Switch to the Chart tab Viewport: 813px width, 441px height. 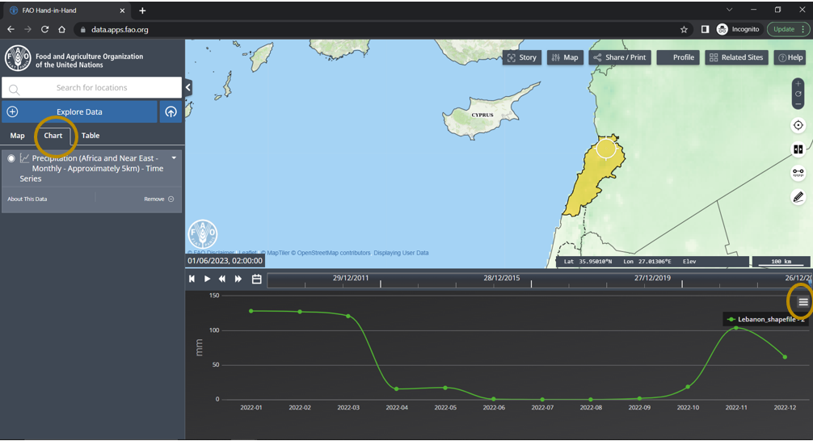(53, 136)
